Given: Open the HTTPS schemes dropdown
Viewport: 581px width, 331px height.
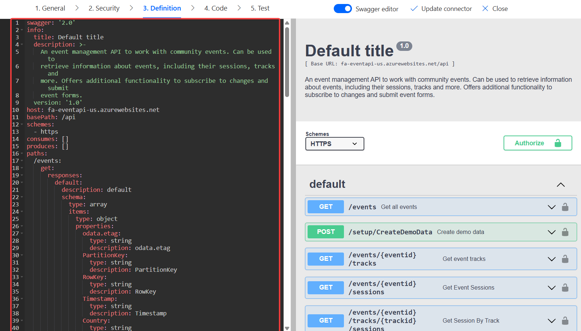Looking at the screenshot, I should pyautogui.click(x=334, y=144).
